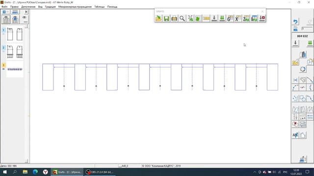Click the ABC text tool
314x176 pixels.
click(295, 135)
